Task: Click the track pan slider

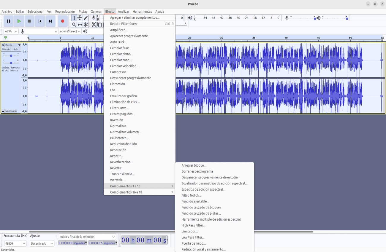Action: click(x=11, y=62)
